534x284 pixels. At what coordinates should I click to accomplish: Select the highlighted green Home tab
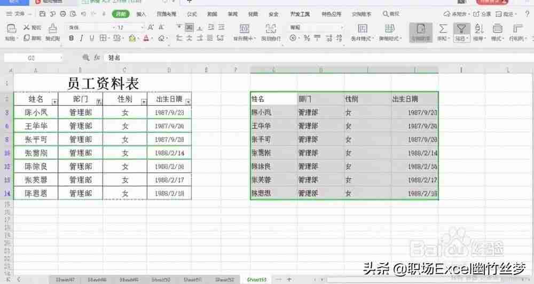tap(121, 14)
